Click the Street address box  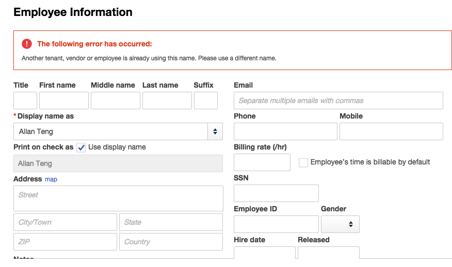coord(118,198)
